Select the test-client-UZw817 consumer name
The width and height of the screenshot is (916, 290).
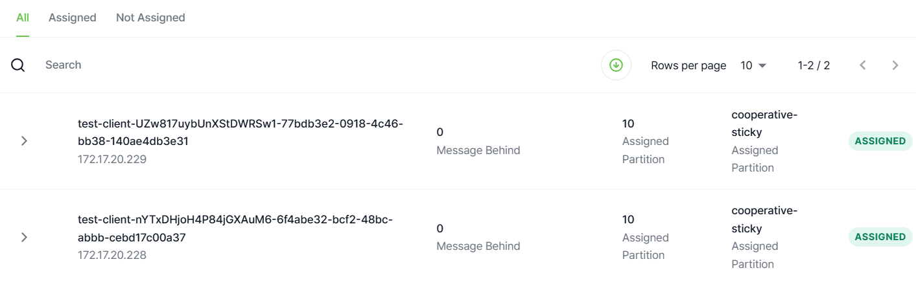(x=241, y=132)
